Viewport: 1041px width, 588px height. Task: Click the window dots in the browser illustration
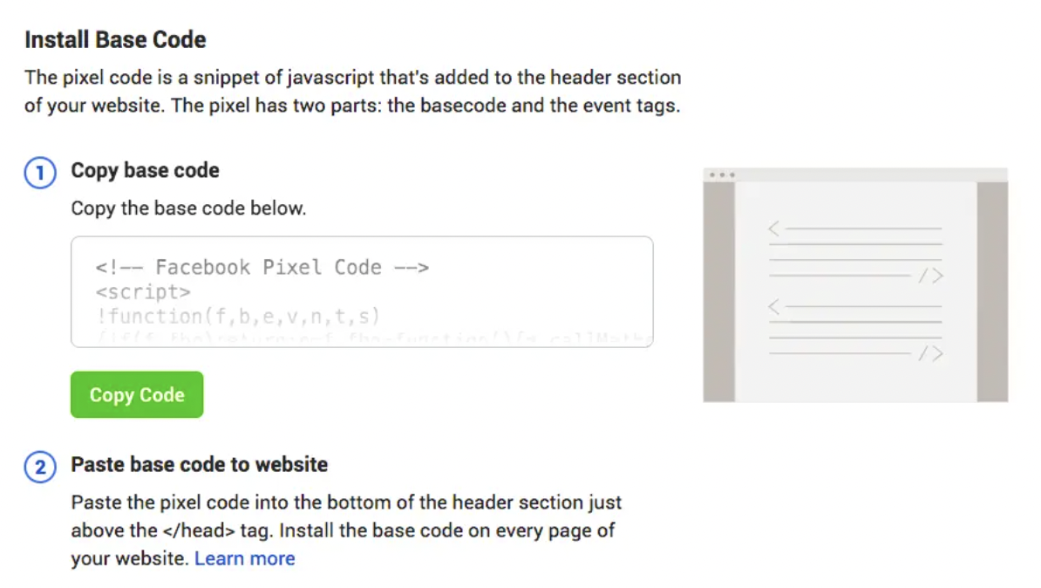[x=722, y=174]
